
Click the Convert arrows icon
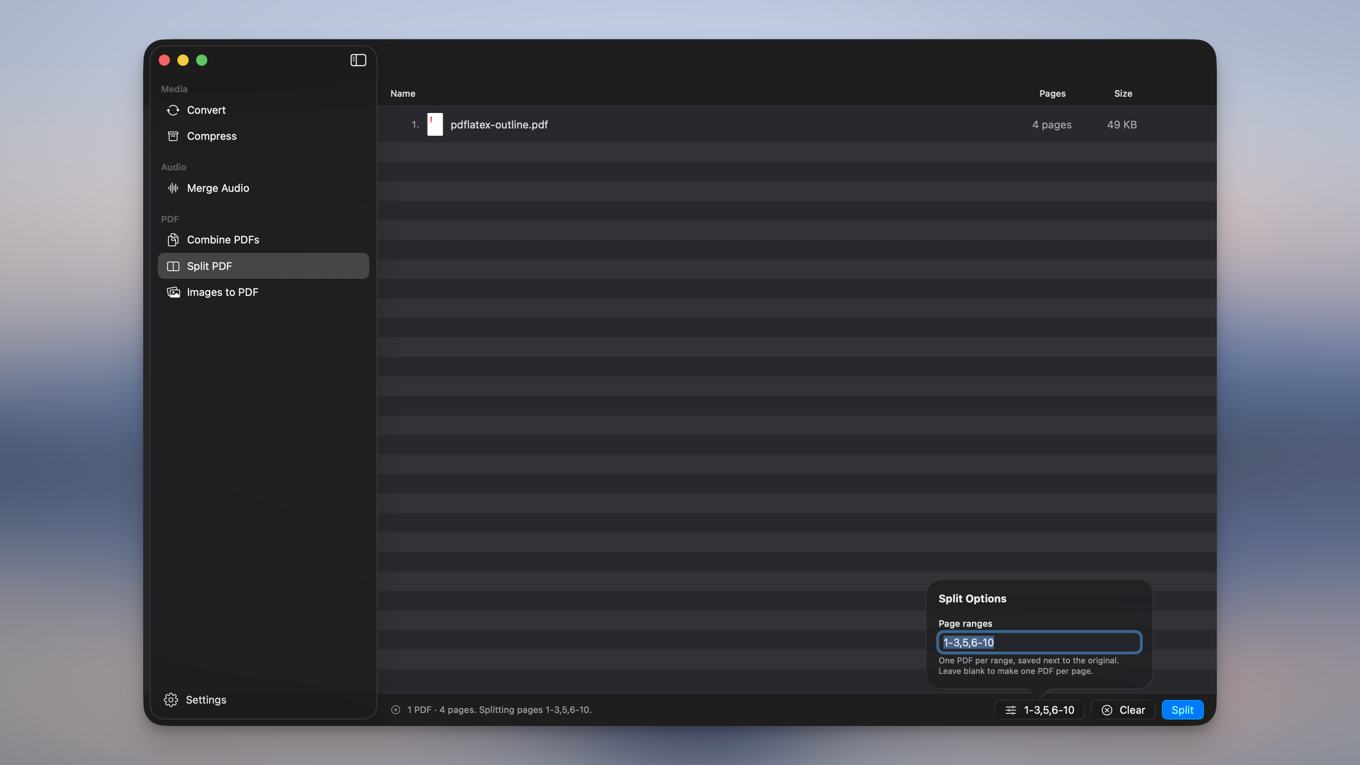pyautogui.click(x=173, y=110)
